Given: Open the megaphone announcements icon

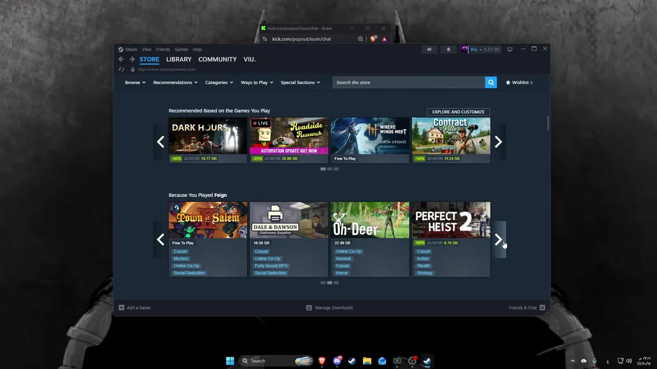Looking at the screenshot, I should click(430, 49).
